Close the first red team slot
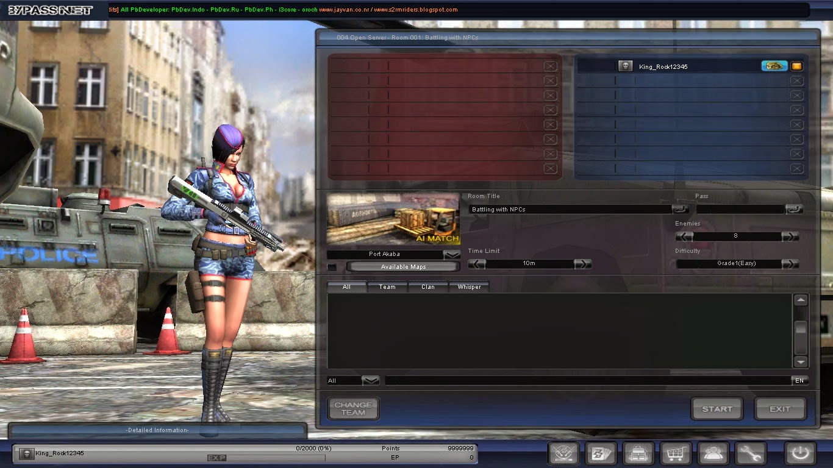The height and width of the screenshot is (468, 833). click(x=550, y=66)
